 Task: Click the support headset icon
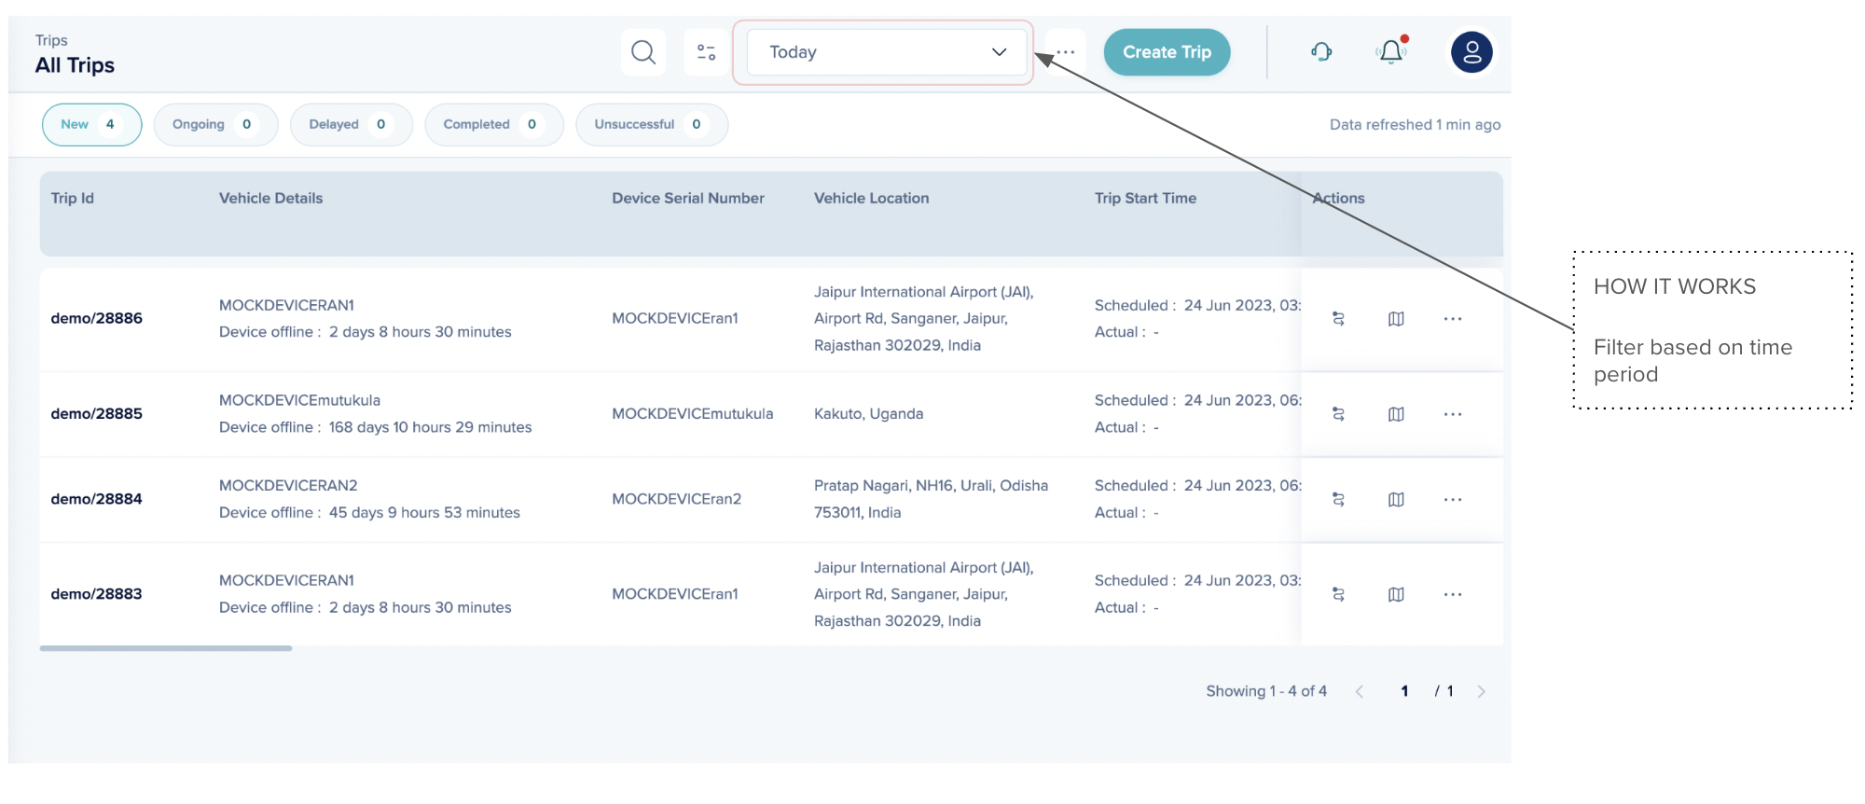[1321, 52]
